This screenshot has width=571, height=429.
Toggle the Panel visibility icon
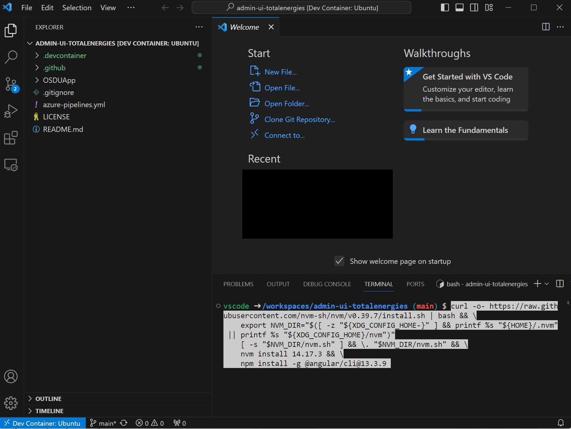[x=459, y=7]
